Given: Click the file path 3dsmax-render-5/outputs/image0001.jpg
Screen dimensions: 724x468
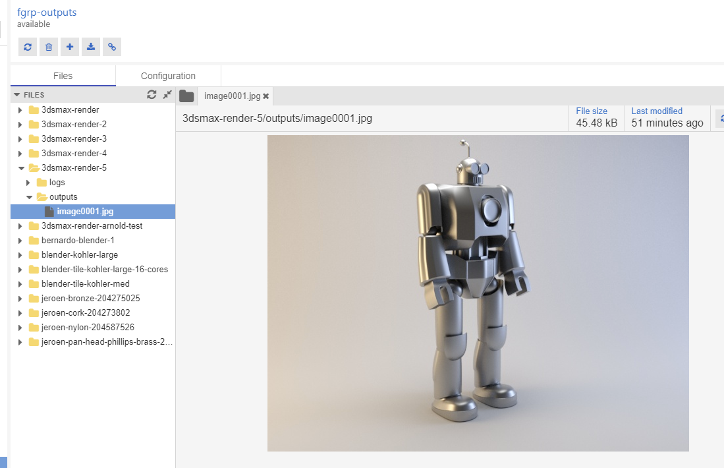Looking at the screenshot, I should (277, 118).
